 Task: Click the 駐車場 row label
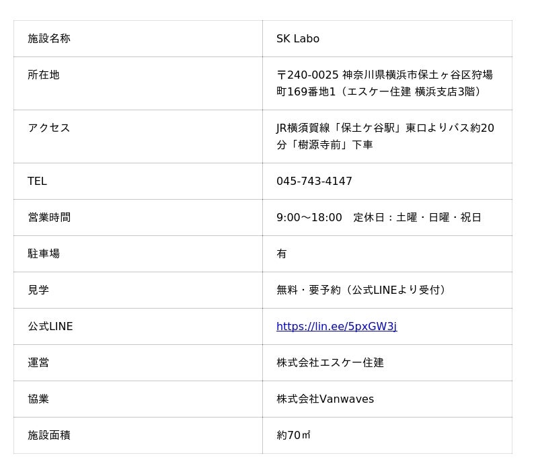click(x=44, y=254)
